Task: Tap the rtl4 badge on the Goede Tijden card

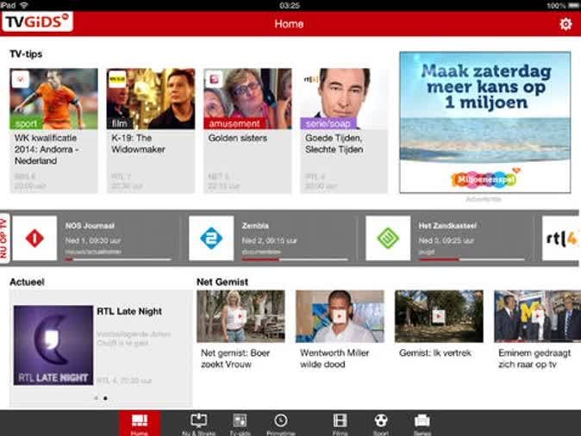Action: coord(311,79)
